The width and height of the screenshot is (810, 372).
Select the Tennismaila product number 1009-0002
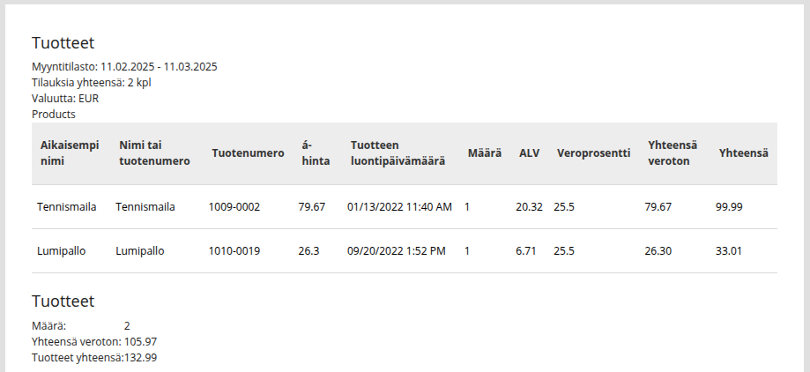234,206
